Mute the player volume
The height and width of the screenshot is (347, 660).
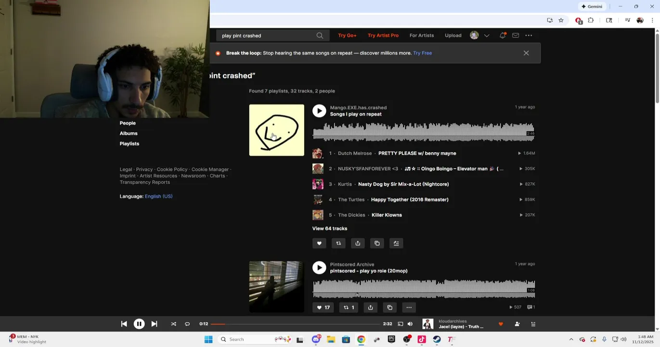point(410,324)
